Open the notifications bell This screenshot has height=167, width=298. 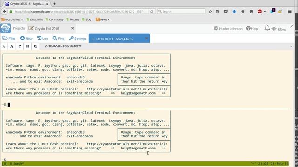tap(267, 28)
